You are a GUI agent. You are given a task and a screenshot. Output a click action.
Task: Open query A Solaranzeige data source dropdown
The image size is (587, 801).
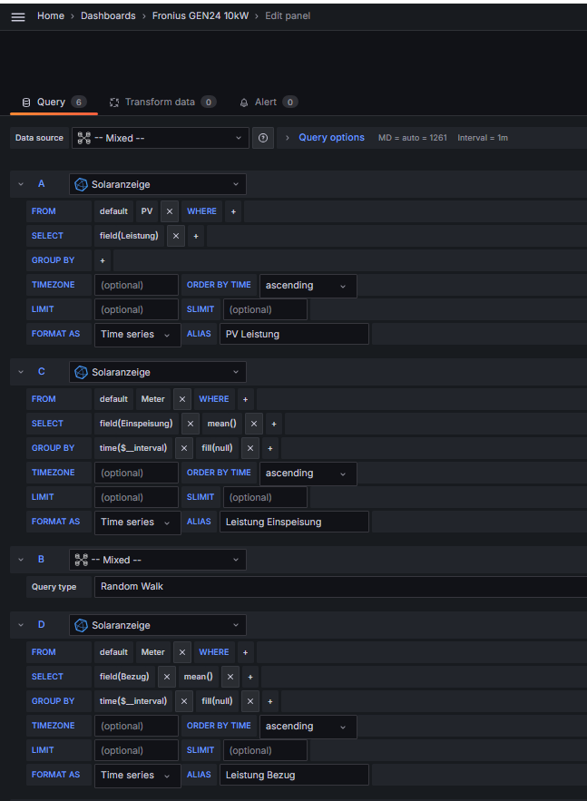click(157, 184)
